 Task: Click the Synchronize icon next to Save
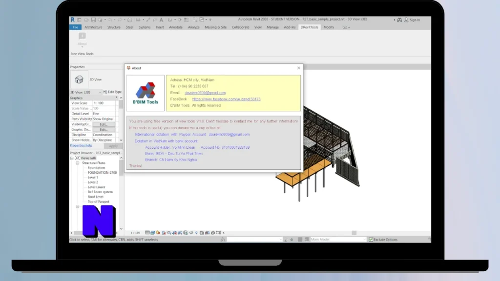coord(100,20)
